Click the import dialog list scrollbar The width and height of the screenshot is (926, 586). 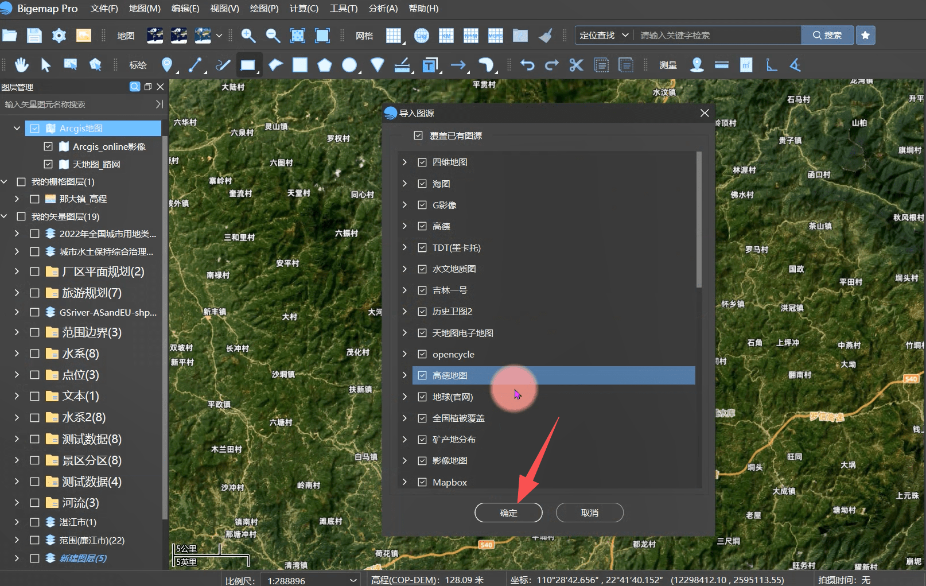[699, 219]
